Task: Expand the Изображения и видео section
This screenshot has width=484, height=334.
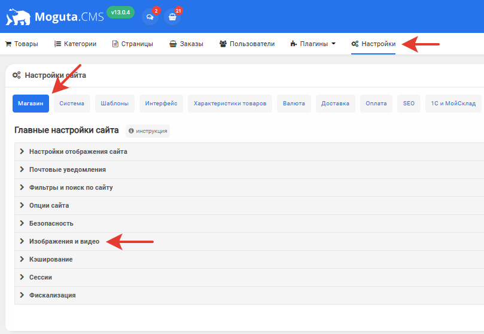Action: click(64, 241)
